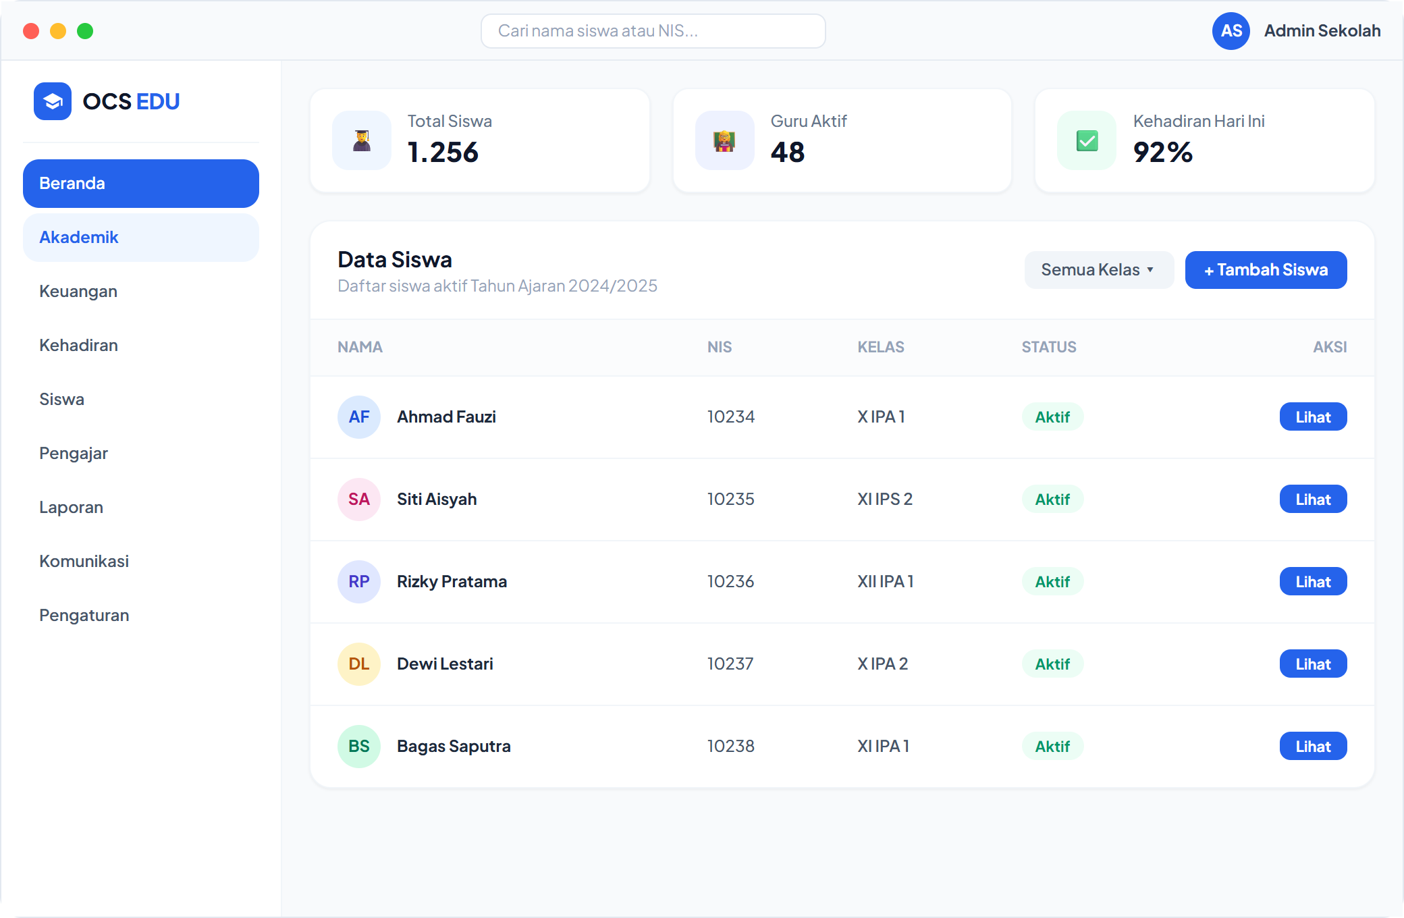Click the Guru Aktif teacher icon
This screenshot has height=918, width=1404.
point(725,140)
